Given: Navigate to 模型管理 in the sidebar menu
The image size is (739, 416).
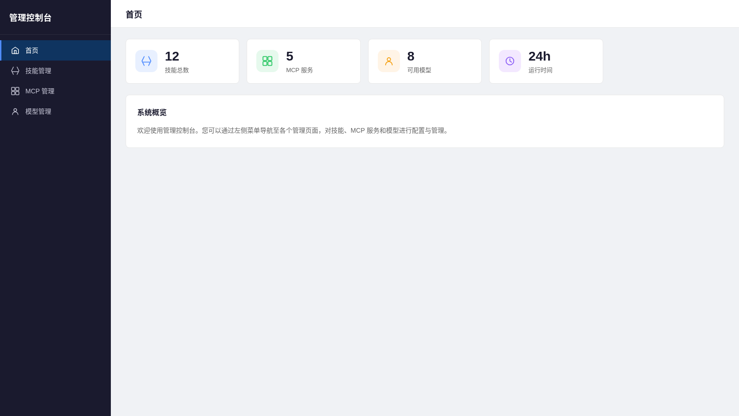Looking at the screenshot, I should (x=55, y=111).
